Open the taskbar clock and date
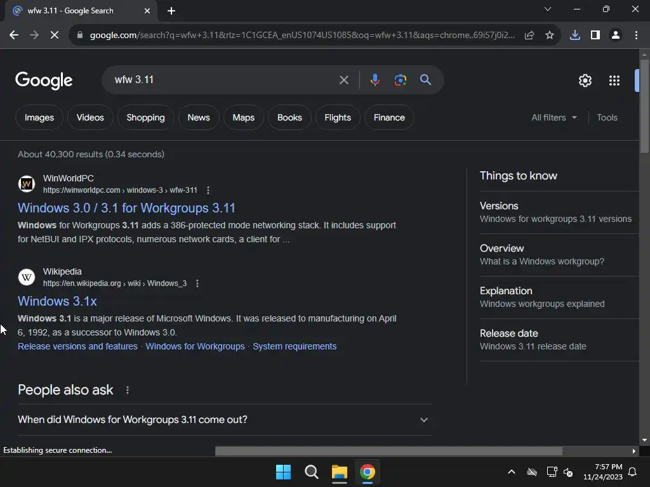This screenshot has height=487, width=650. click(x=603, y=472)
